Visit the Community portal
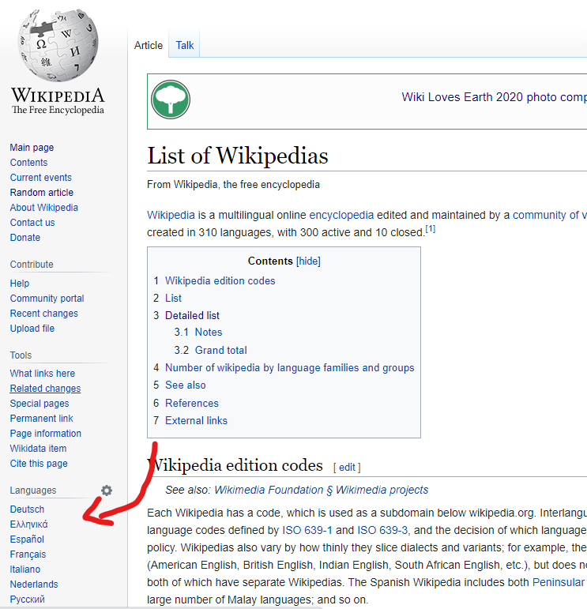This screenshot has height=609, width=587. (x=47, y=299)
